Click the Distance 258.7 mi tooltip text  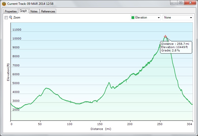[175, 44]
